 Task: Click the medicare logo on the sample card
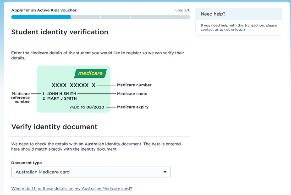(90, 73)
